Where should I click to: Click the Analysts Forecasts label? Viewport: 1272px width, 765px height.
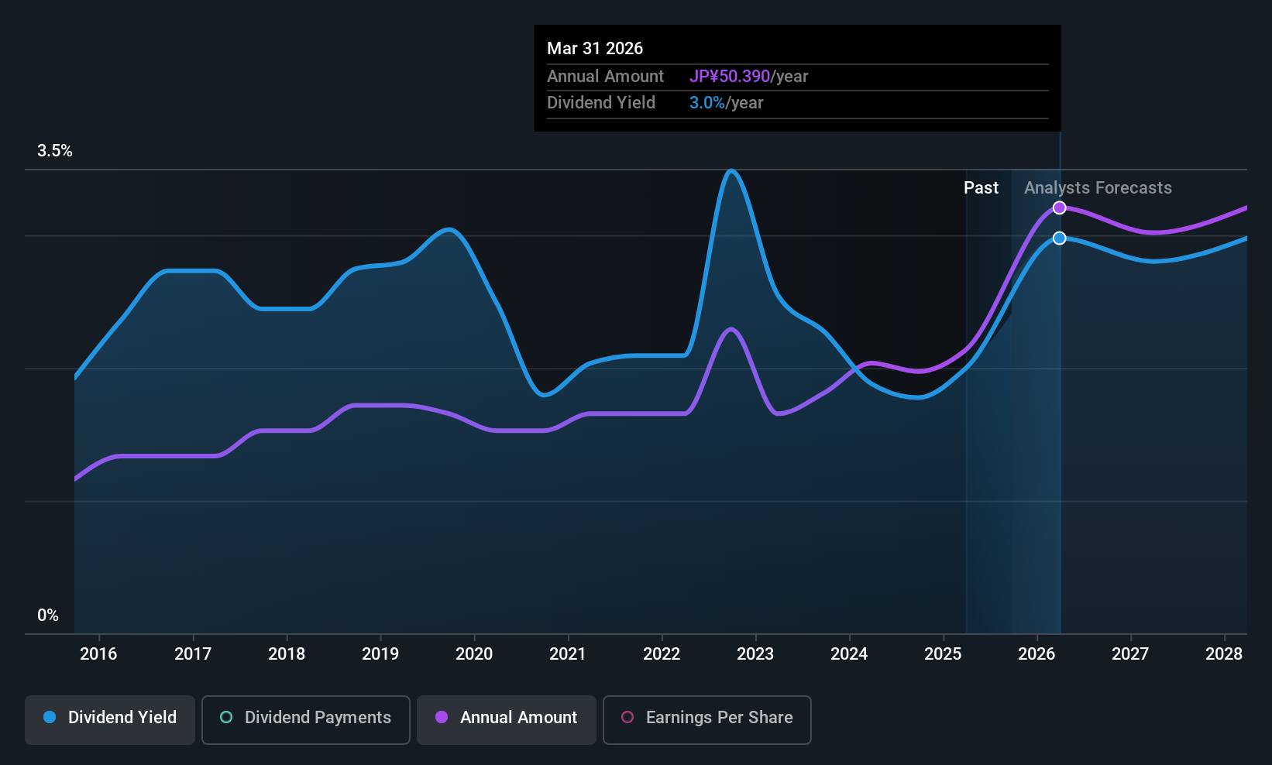coord(1098,188)
